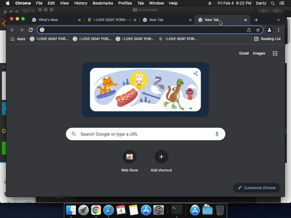
Task: Open Chrome's three-dot menu
Action: [x=278, y=30]
